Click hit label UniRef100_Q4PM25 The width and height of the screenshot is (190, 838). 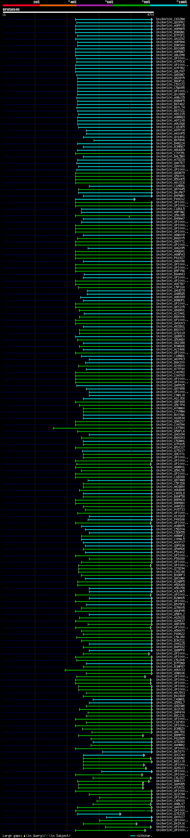click(x=170, y=386)
